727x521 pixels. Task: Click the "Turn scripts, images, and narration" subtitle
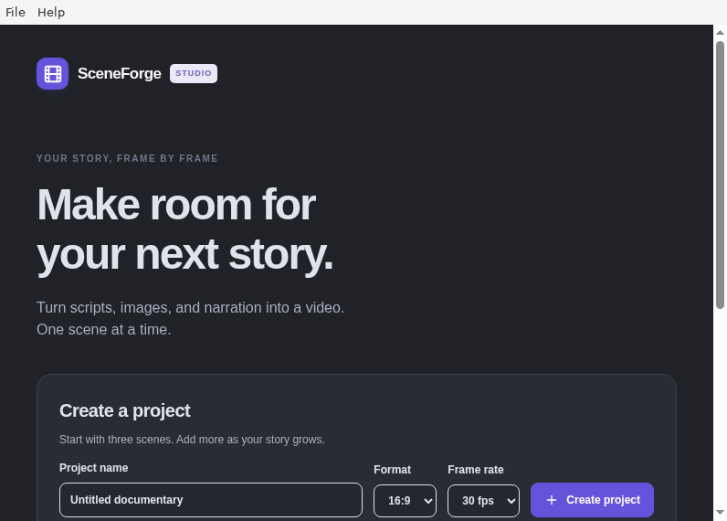tap(191, 318)
